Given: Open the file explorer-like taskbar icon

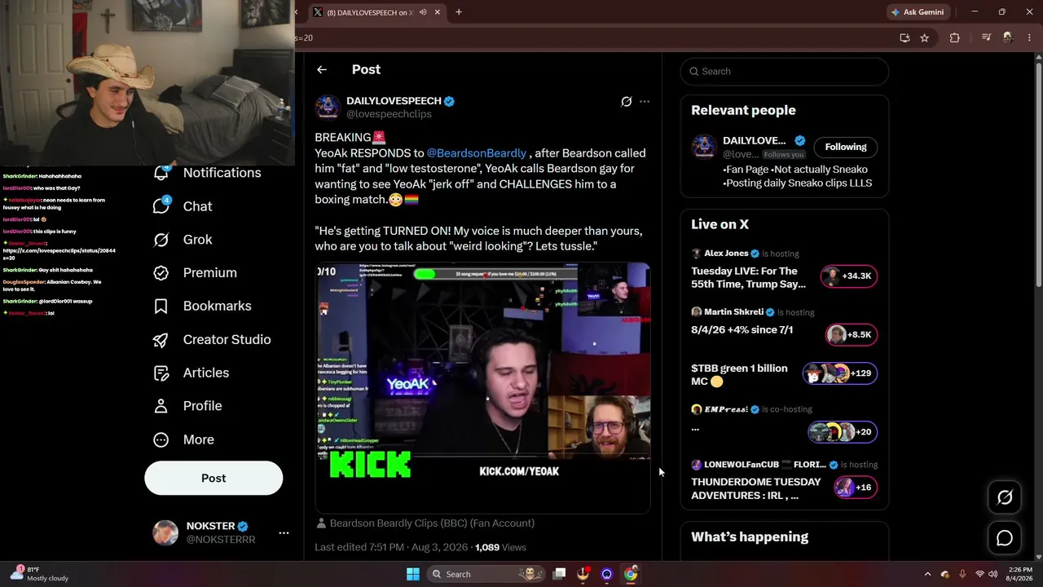Looking at the screenshot, I should tap(559, 574).
